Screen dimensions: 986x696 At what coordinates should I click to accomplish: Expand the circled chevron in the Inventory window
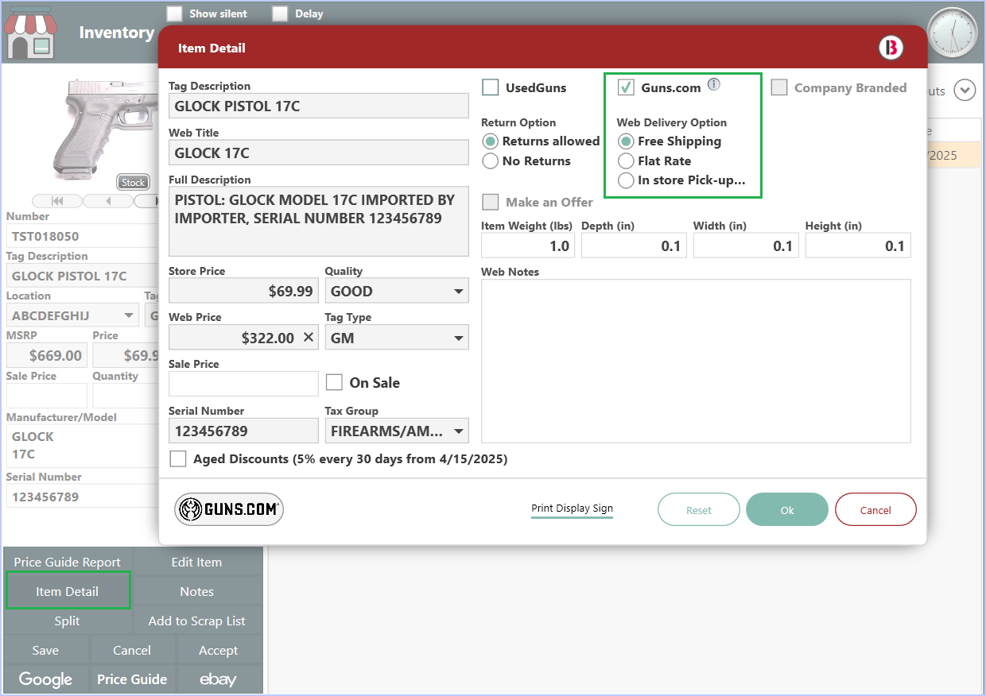point(965,91)
